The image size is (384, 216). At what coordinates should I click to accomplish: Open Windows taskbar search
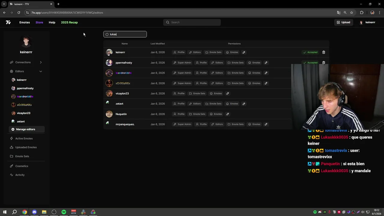(x=14, y=212)
